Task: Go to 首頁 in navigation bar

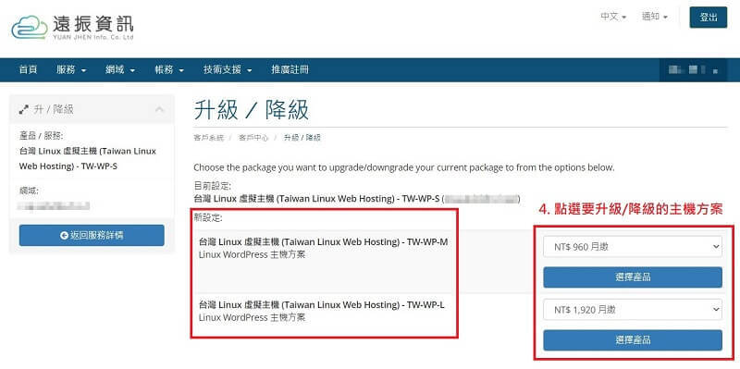Action: [x=28, y=70]
